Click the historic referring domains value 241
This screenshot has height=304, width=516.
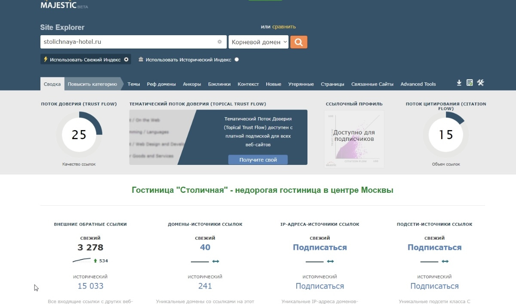205,286
